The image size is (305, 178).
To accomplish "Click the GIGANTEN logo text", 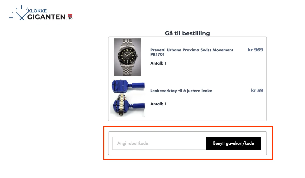I will 46,17.
